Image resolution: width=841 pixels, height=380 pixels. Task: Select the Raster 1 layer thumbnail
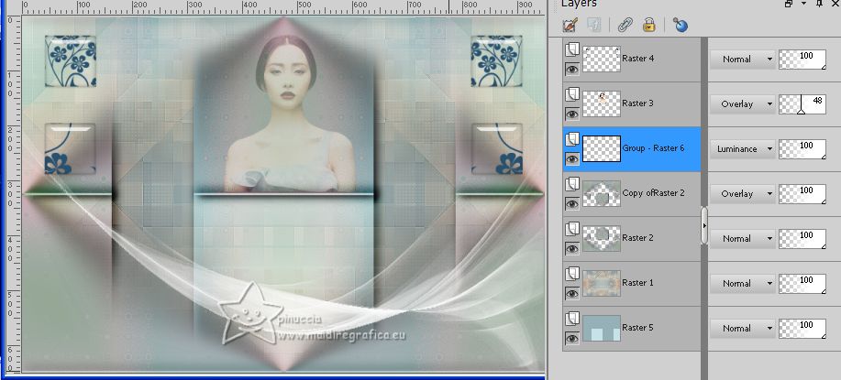(x=602, y=284)
